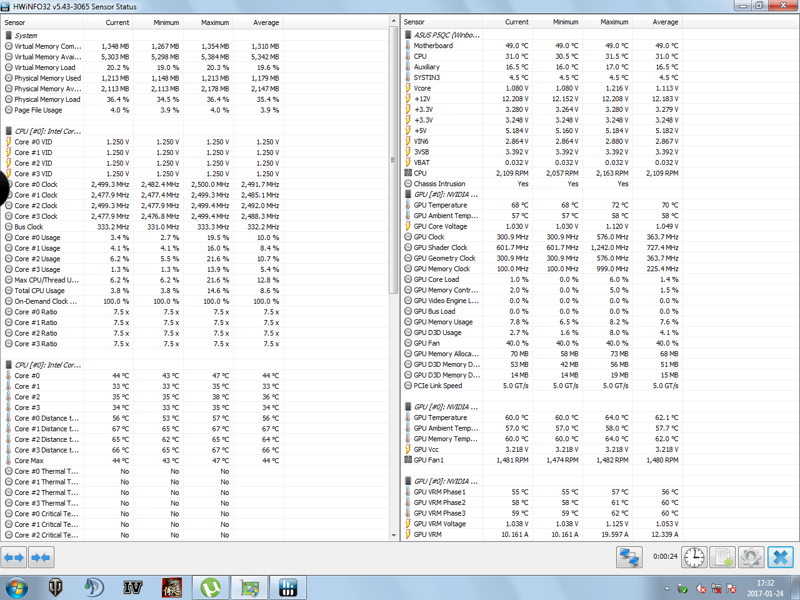Click the thermometer icon beside SYSTIN3

click(x=408, y=77)
